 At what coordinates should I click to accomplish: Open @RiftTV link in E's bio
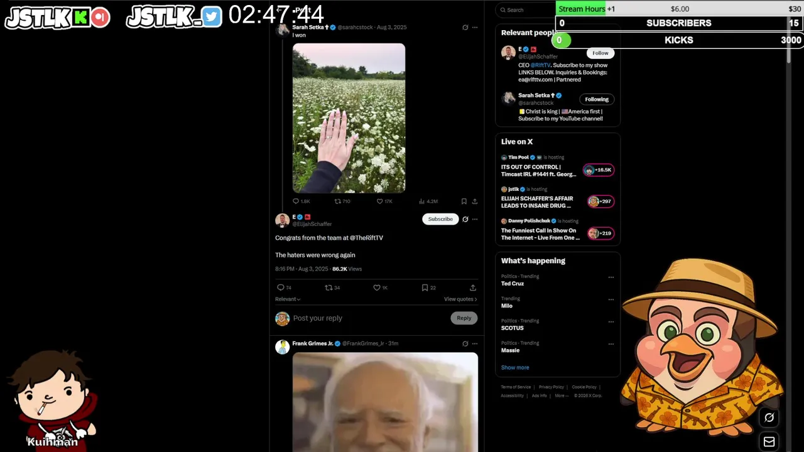point(540,65)
